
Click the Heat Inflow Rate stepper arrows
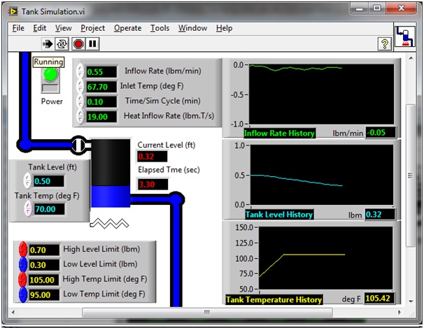80,117
